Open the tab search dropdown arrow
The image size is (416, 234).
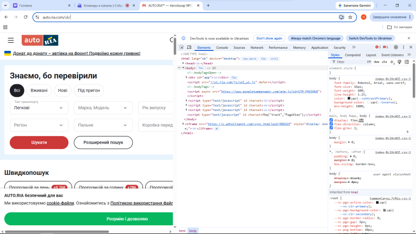5,5
